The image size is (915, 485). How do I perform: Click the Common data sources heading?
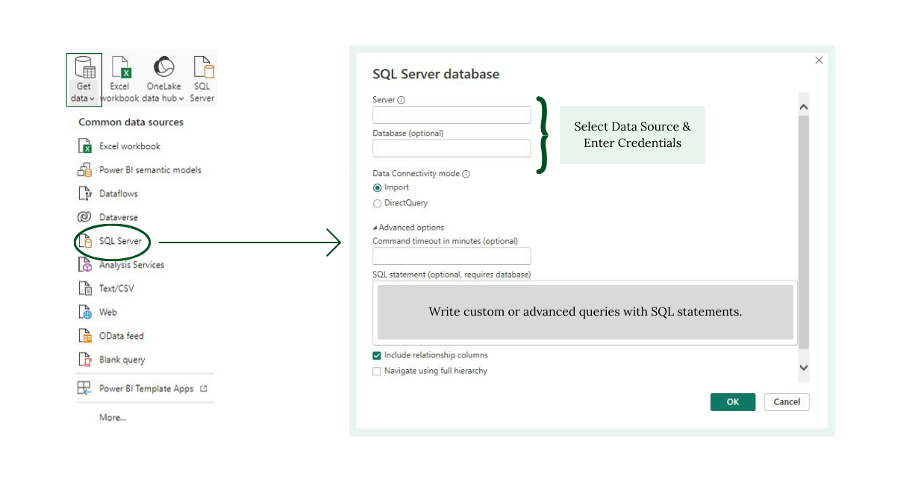click(x=131, y=122)
